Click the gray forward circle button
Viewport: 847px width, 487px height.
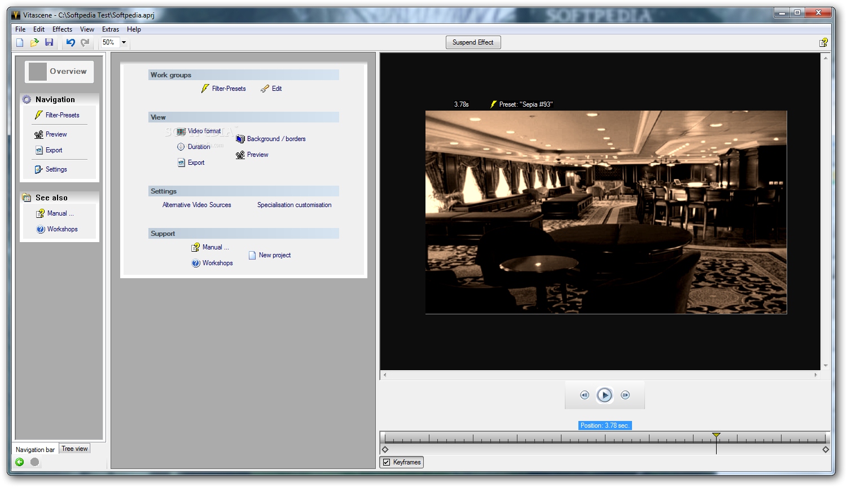[x=34, y=462]
